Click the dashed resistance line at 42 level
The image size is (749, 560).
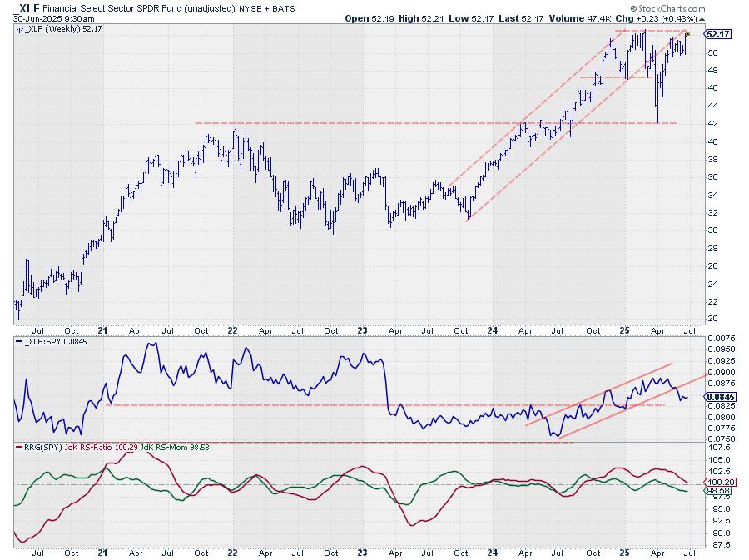pos(333,123)
